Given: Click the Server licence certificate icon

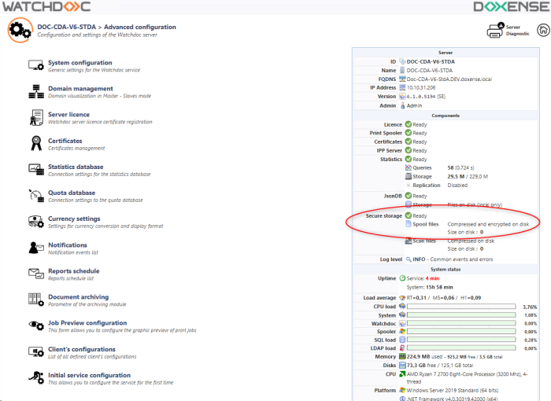Looking at the screenshot, I should tap(35, 117).
